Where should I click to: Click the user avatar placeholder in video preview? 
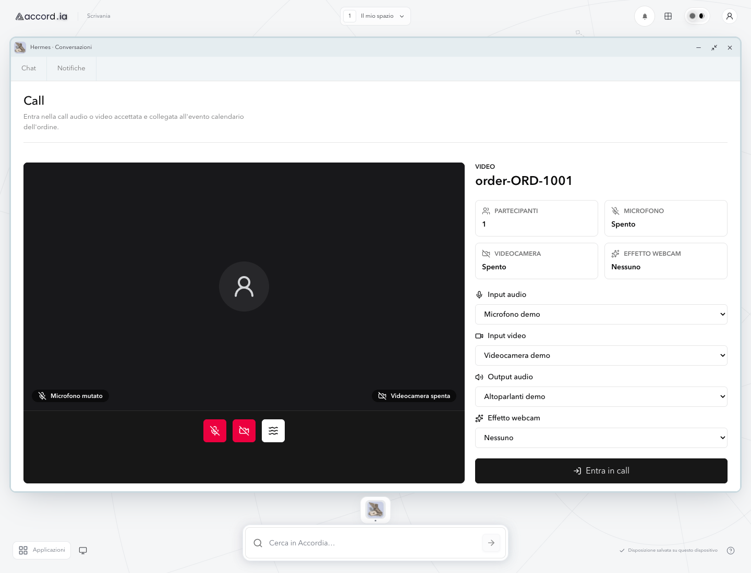coord(244,286)
